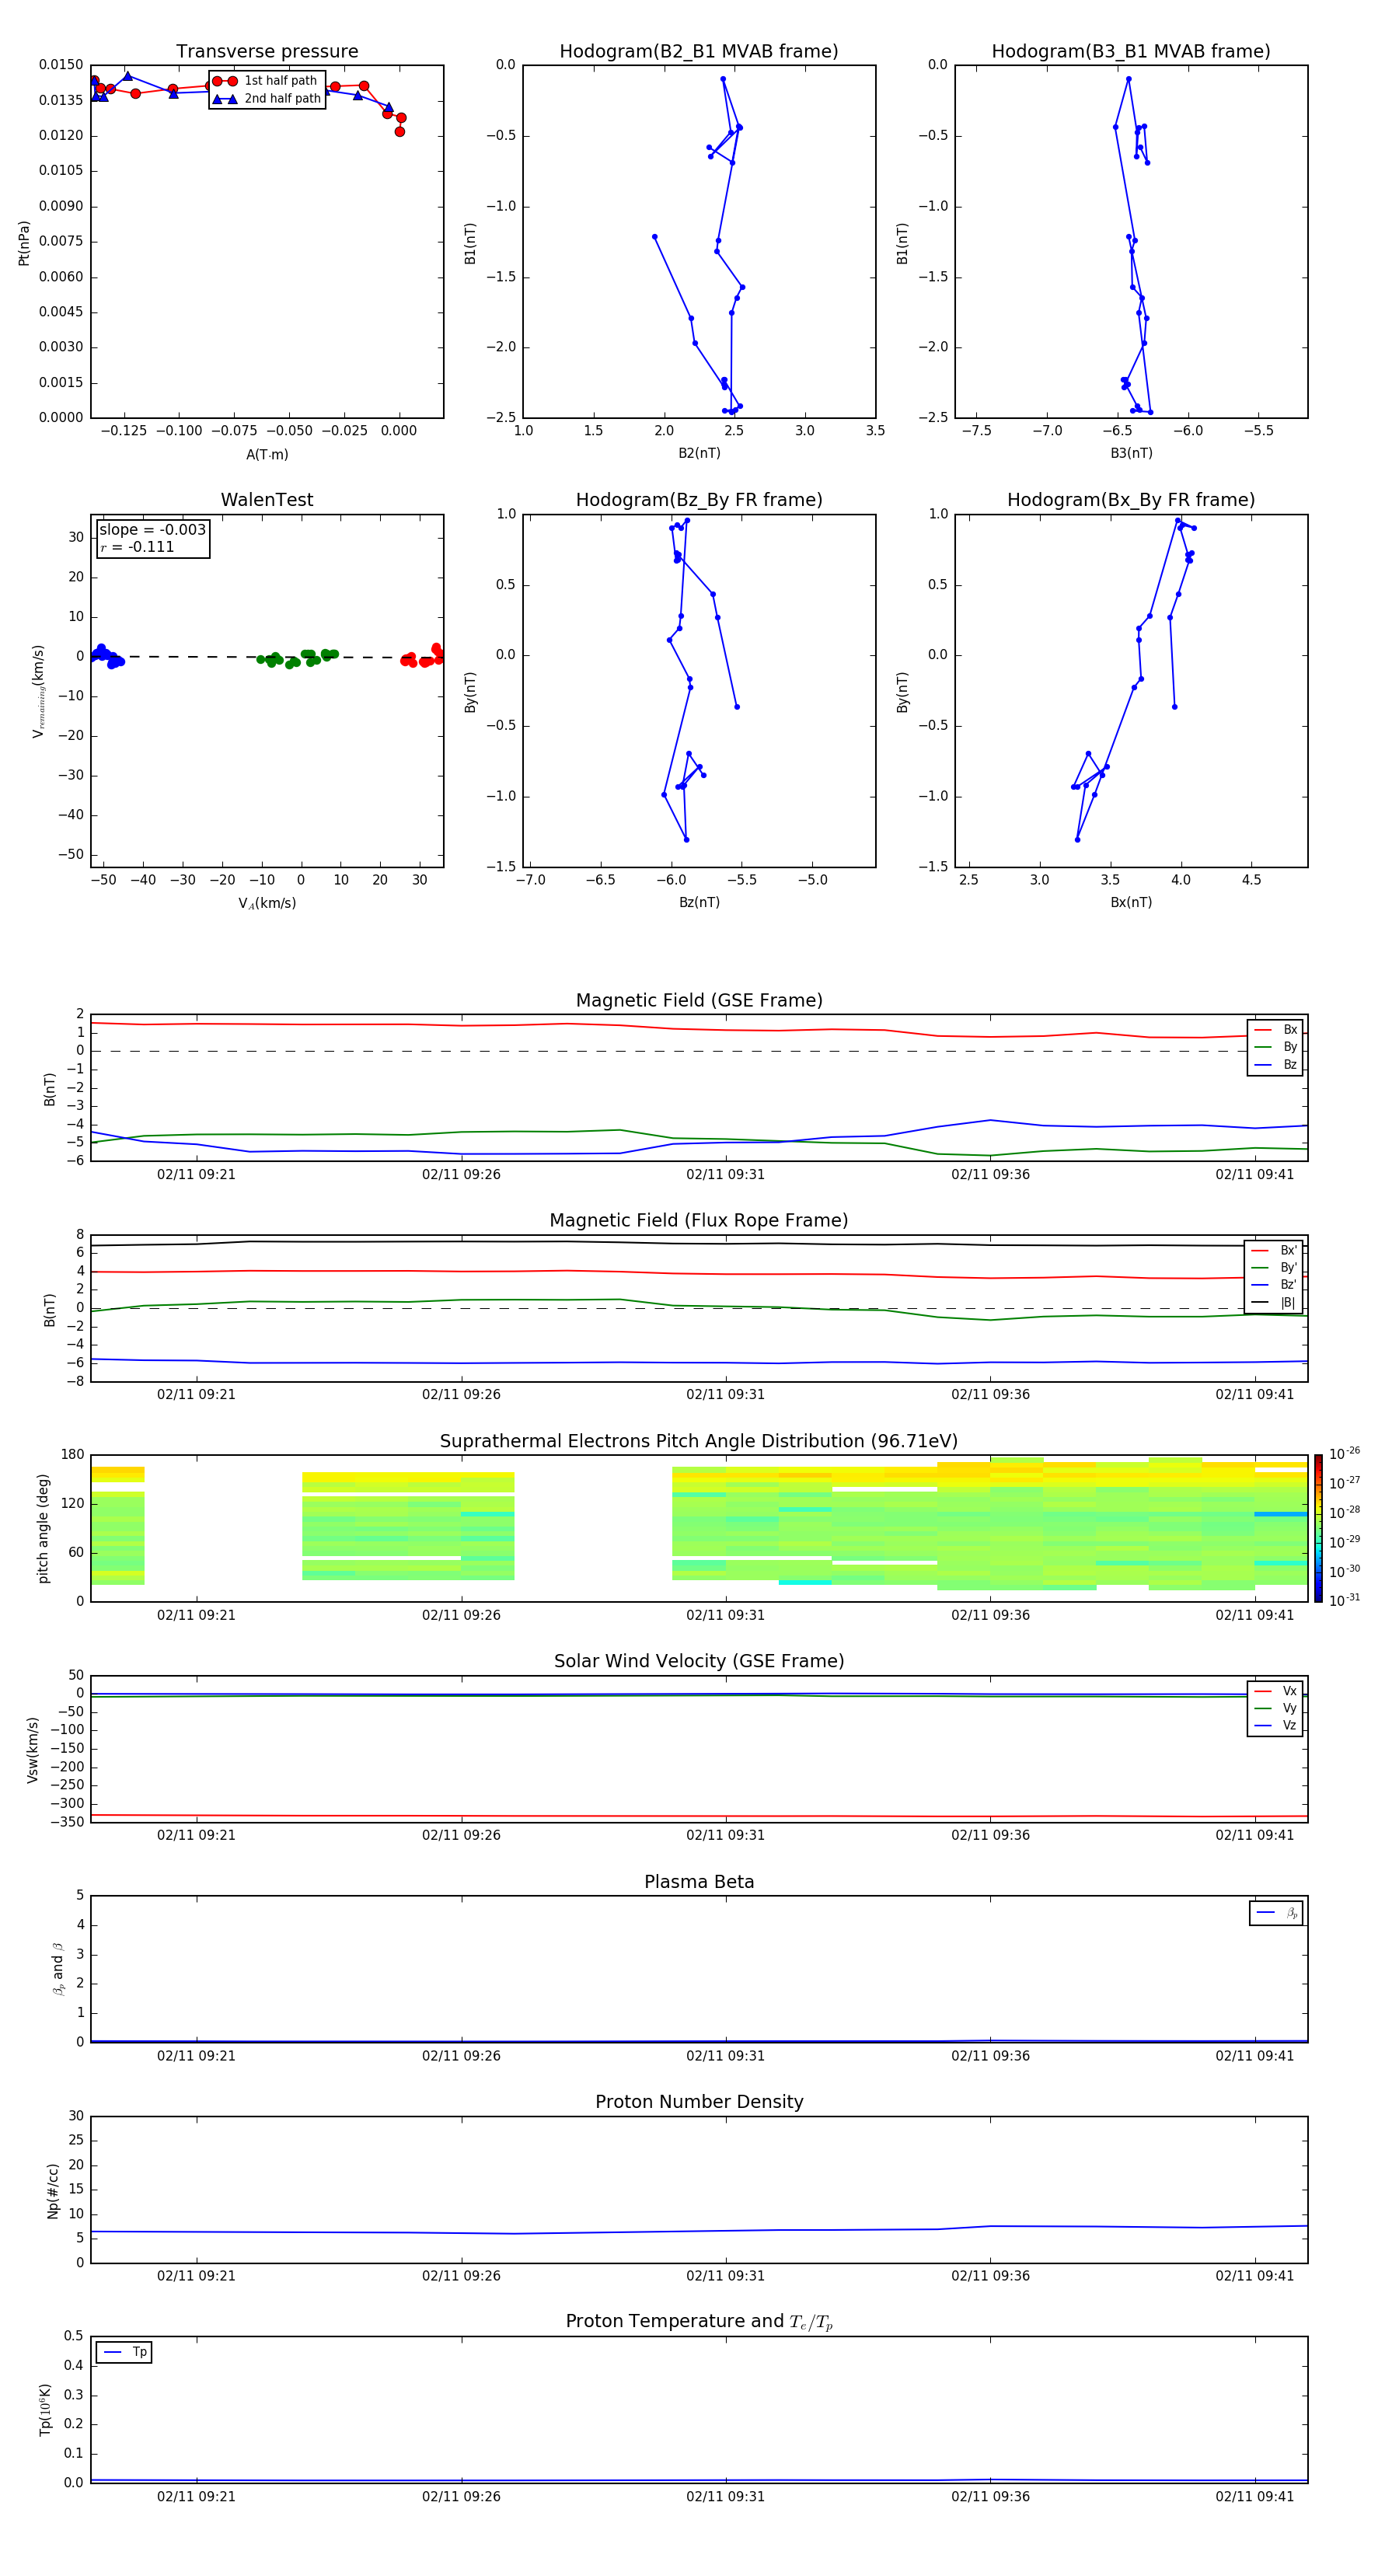Viewport: 1399px width, 2565px height.
Task: Select the Bz' entry in Flux Rope legend
Action: tap(1275, 1285)
